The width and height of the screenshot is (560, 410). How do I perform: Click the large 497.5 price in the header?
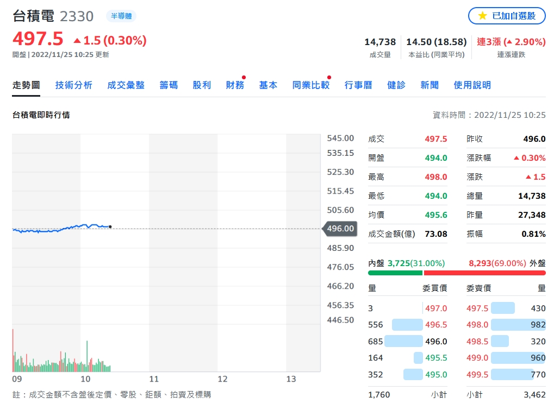click(x=38, y=39)
